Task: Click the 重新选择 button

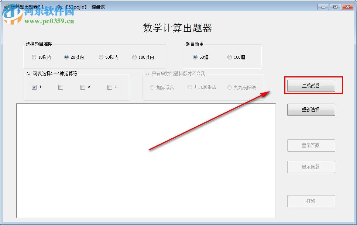Action: (311, 110)
